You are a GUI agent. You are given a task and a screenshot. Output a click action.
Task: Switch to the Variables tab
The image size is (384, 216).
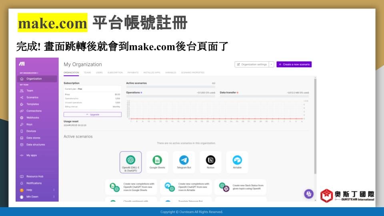[171, 73]
